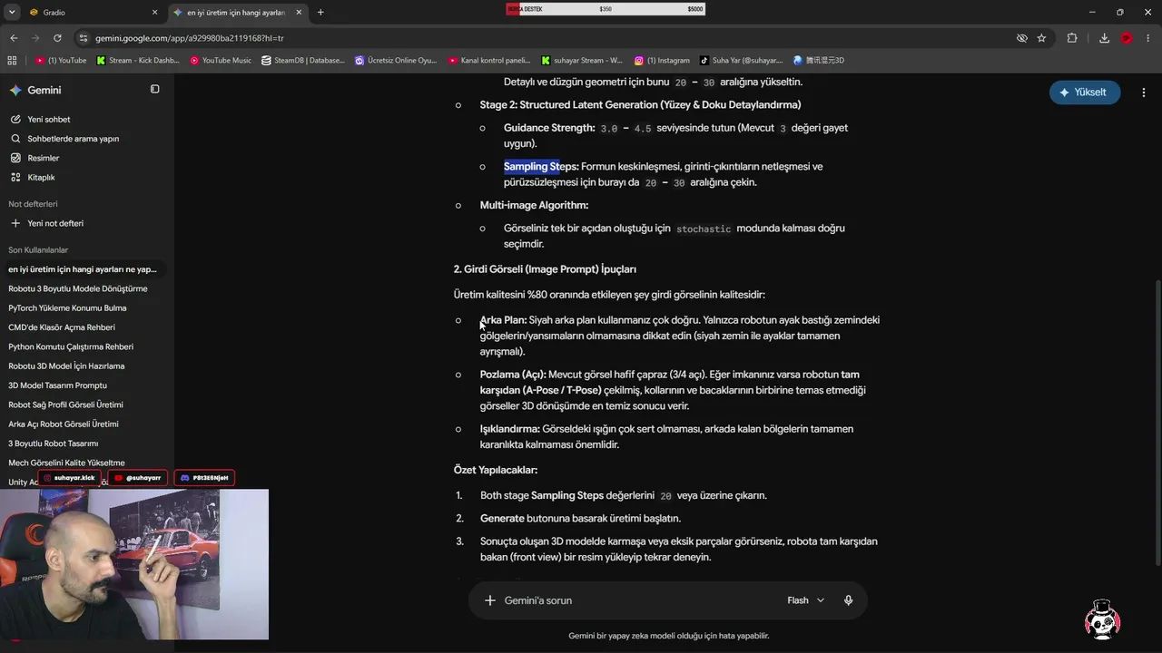Click the Not defterleri heading

coord(33,204)
